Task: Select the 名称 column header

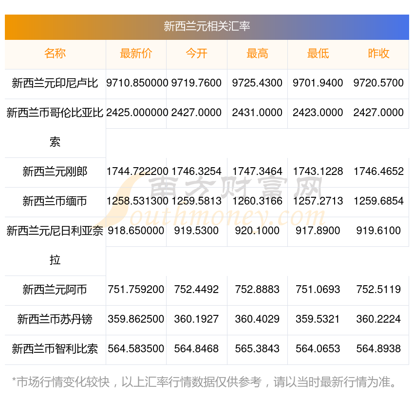Action: click(55, 53)
